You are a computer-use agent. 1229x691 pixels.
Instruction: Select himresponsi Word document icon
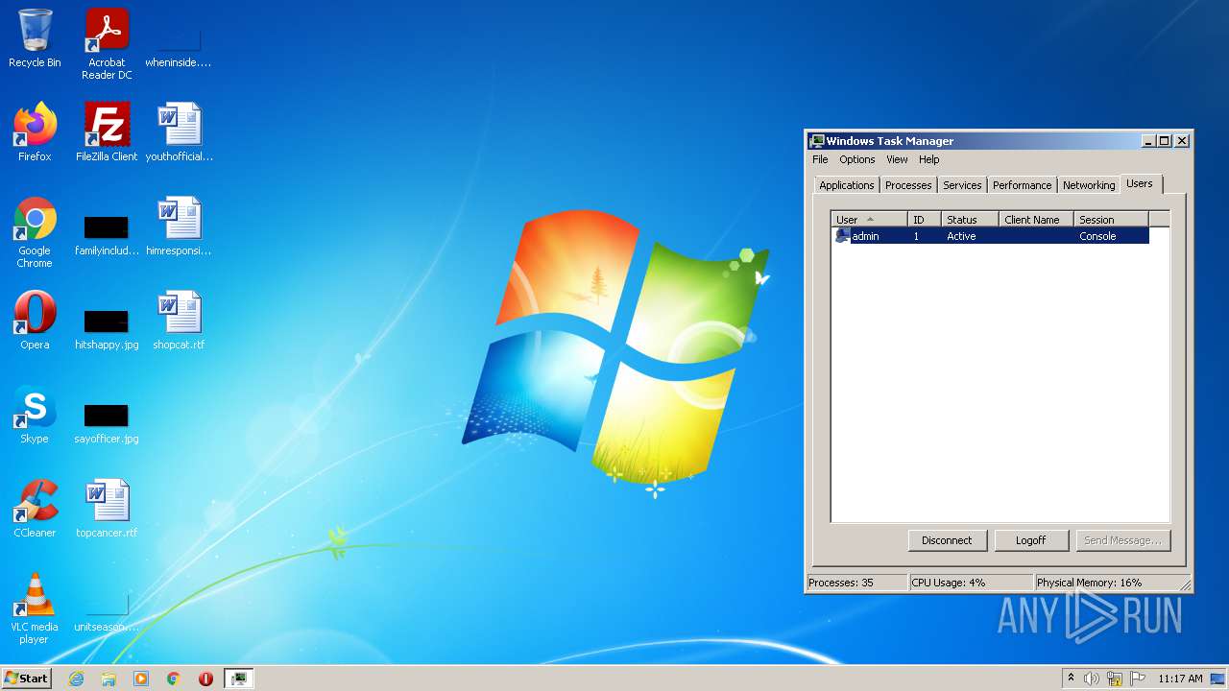[x=179, y=226]
